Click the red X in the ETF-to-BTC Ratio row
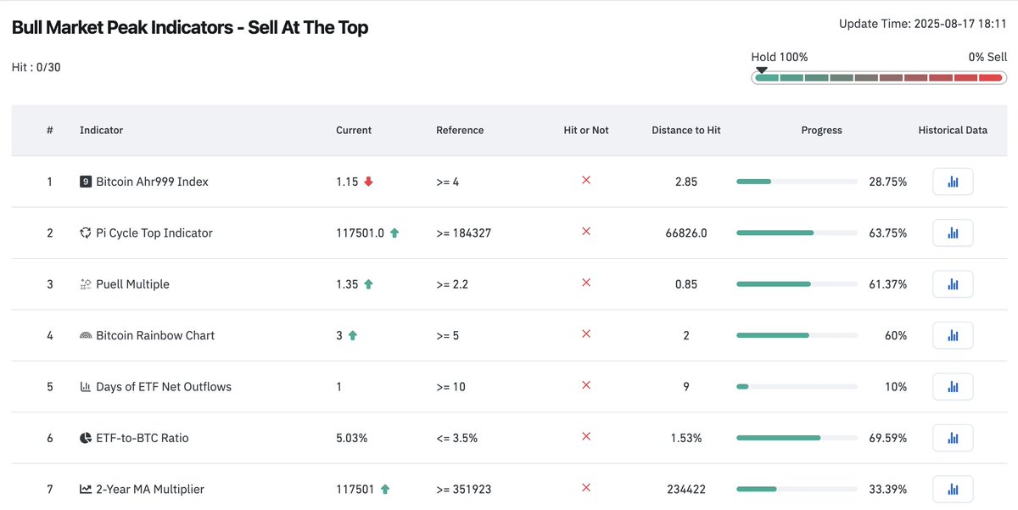1018x510 pixels. (x=585, y=437)
